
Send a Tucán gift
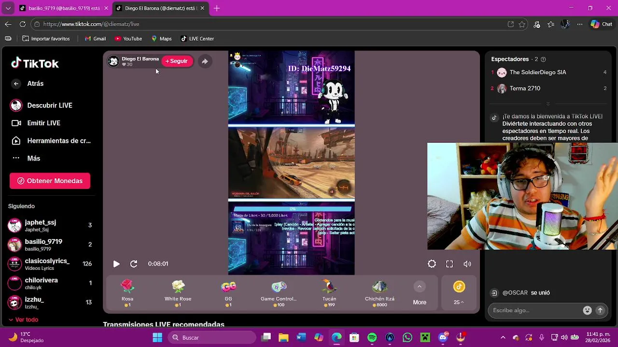[x=329, y=293]
